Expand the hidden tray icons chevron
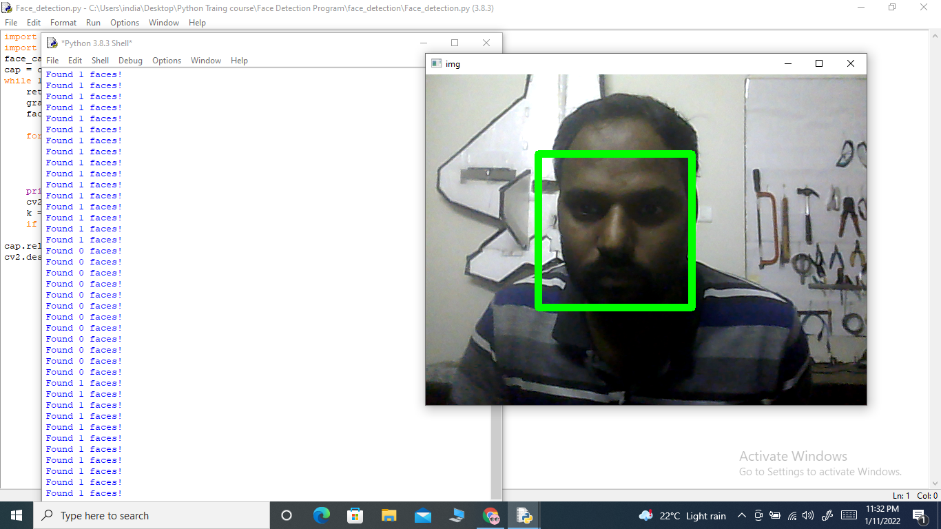 (742, 515)
